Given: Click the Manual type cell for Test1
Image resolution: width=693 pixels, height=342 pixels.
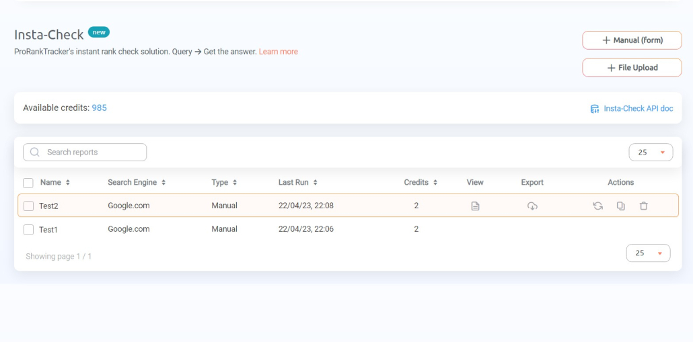Looking at the screenshot, I should [x=225, y=228].
